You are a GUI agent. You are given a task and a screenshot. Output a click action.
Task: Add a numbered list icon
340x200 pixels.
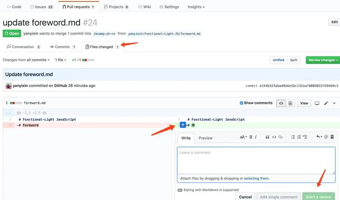coord(299,137)
